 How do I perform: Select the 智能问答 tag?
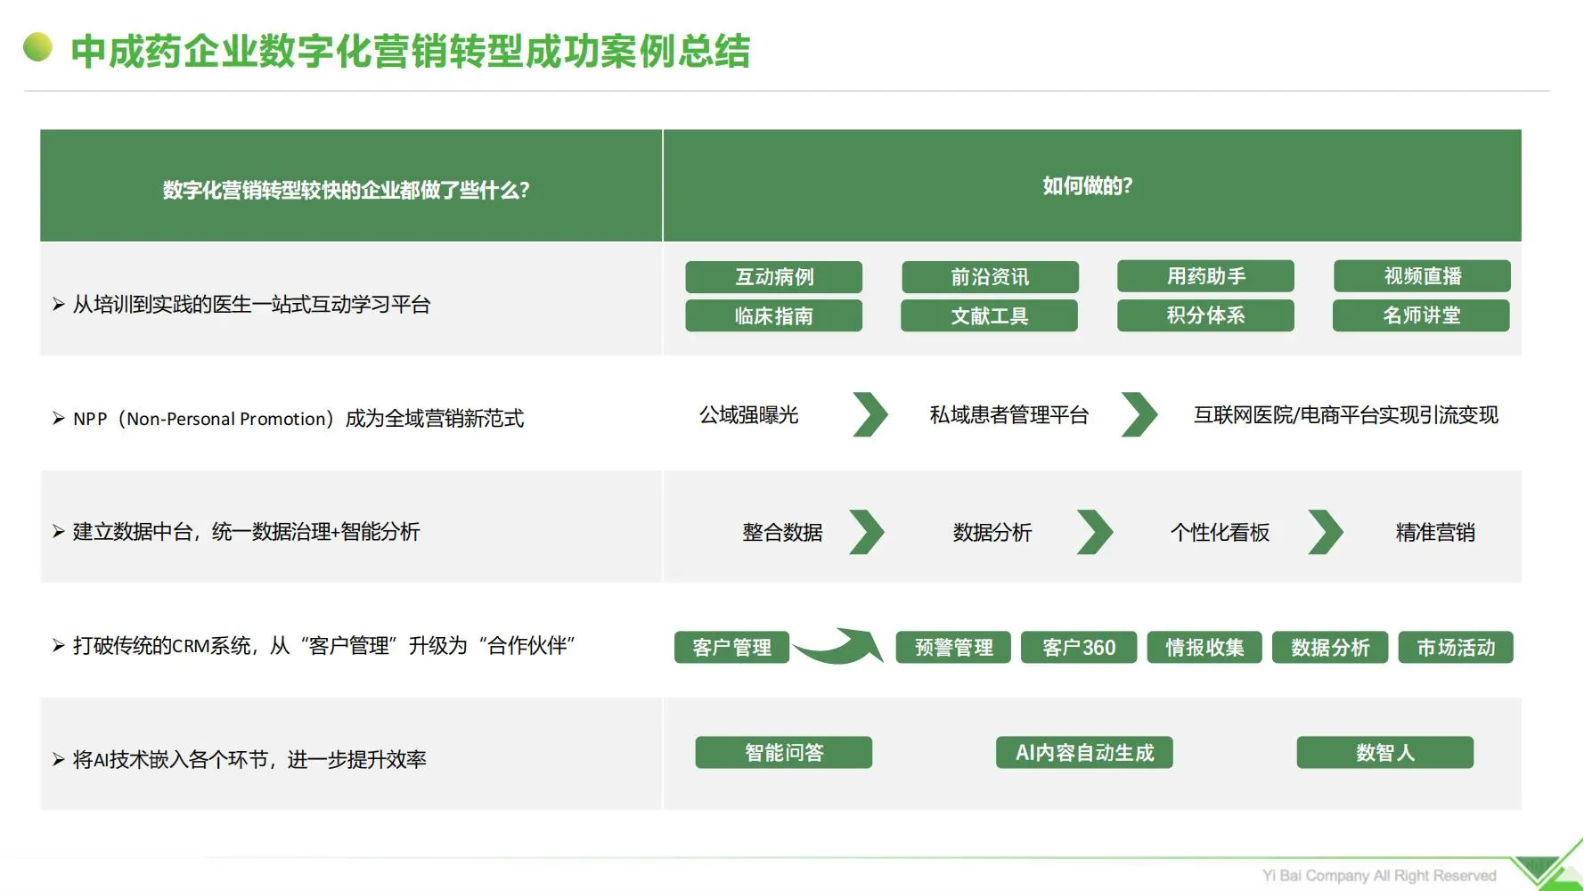[784, 753]
